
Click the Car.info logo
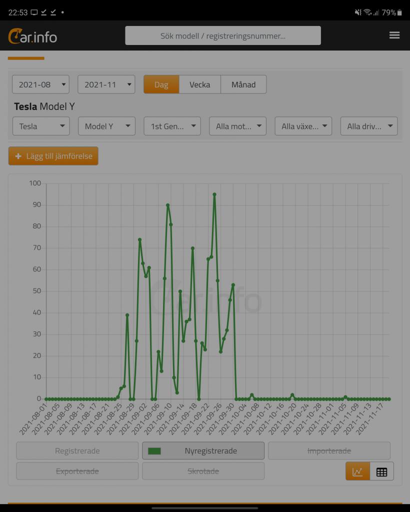pyautogui.click(x=32, y=36)
